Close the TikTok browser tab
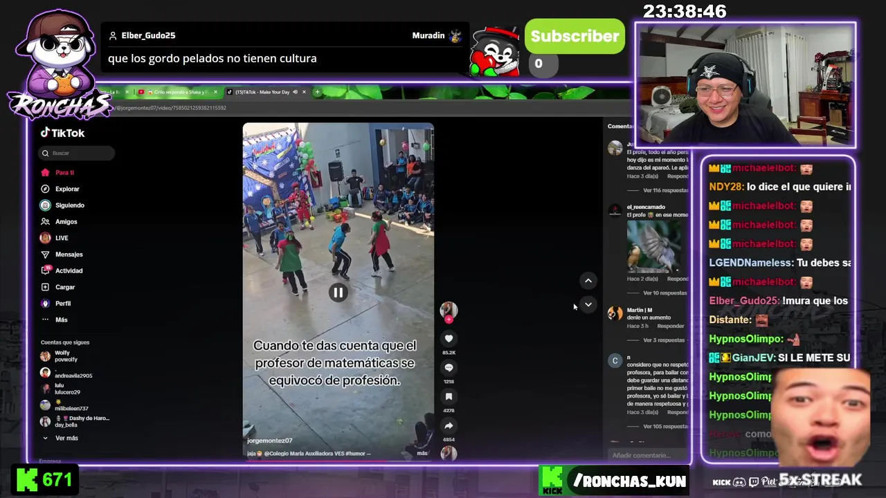Image resolution: width=886 pixels, height=498 pixels. click(x=305, y=92)
